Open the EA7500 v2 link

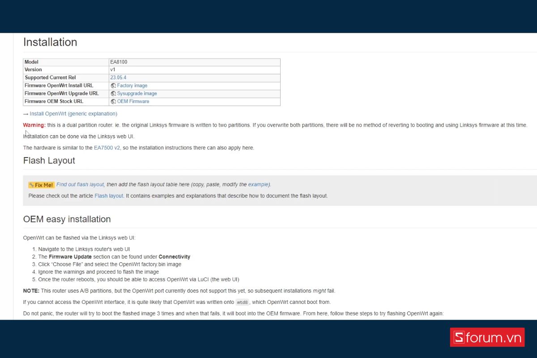coord(107,148)
